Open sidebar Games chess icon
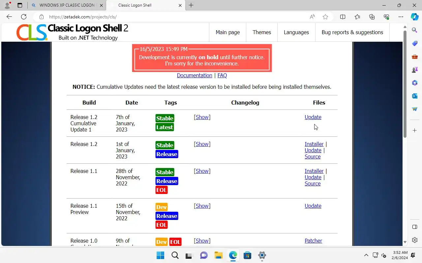The image size is (422, 263). tap(415, 70)
